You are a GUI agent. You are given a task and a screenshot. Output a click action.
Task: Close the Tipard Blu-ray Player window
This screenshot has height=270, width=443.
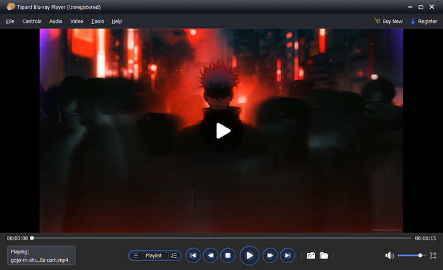click(432, 7)
